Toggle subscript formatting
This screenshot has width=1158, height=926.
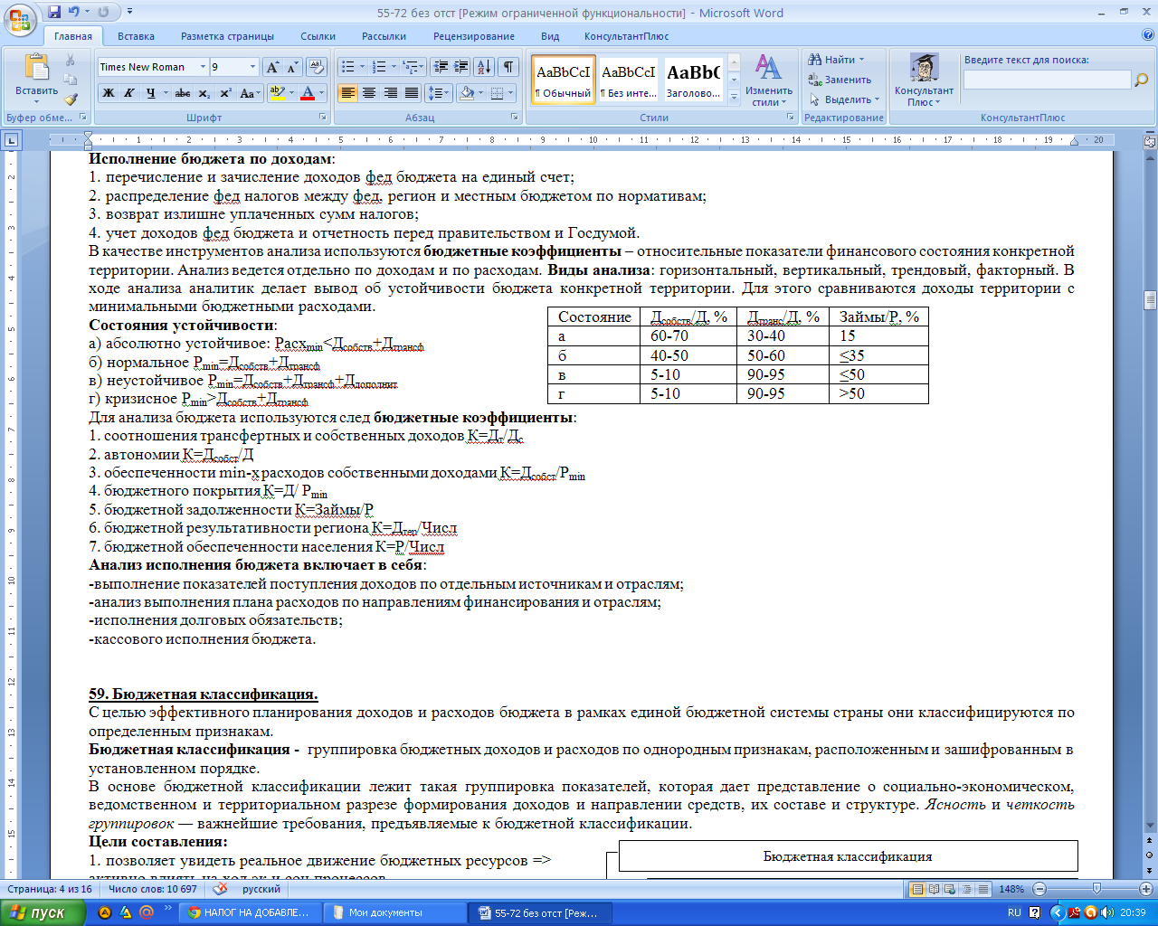tap(204, 93)
